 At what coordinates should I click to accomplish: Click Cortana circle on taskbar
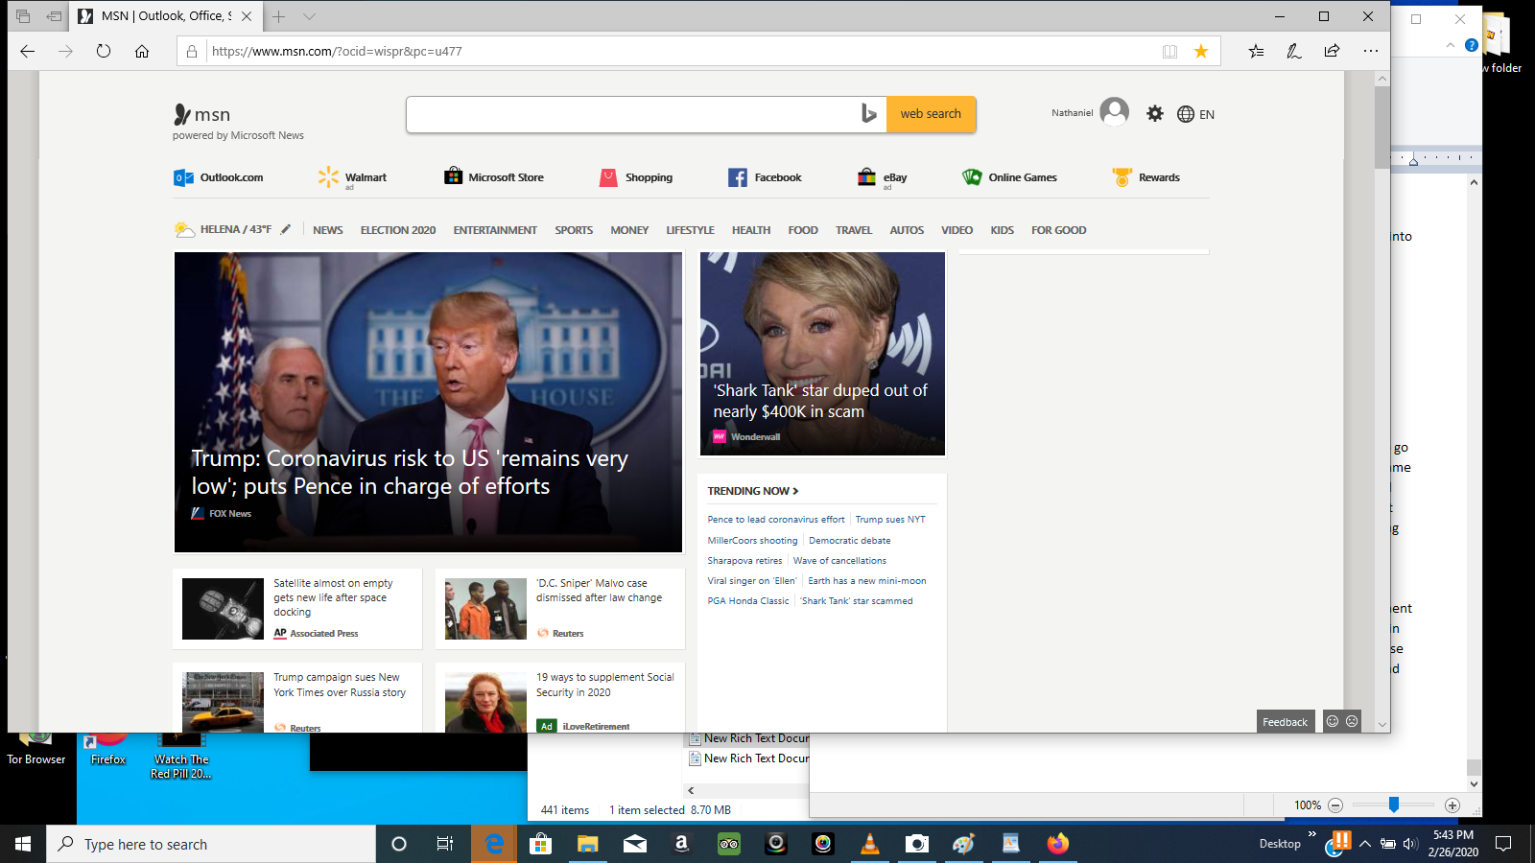coord(399,844)
